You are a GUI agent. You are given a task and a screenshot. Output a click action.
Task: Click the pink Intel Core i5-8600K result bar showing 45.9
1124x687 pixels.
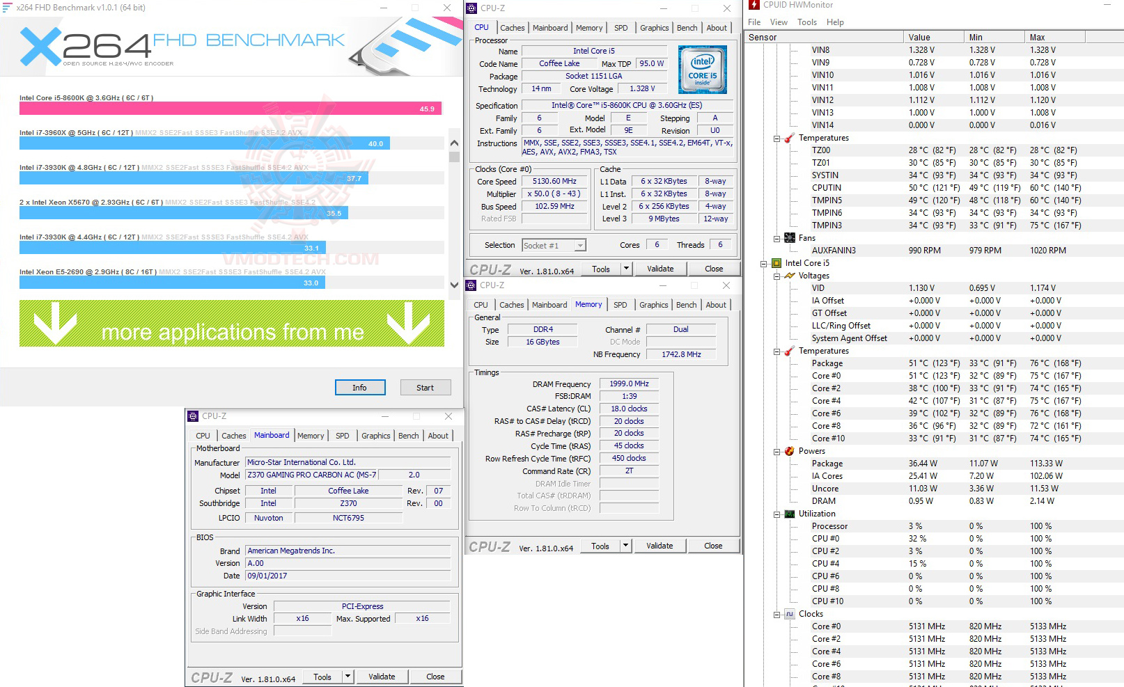point(230,109)
